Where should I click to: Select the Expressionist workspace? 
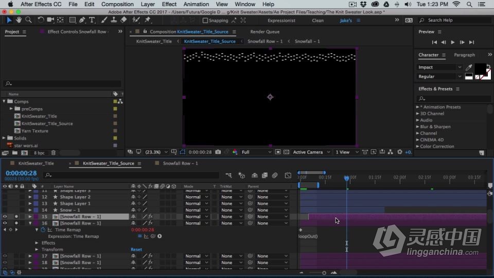(281, 21)
